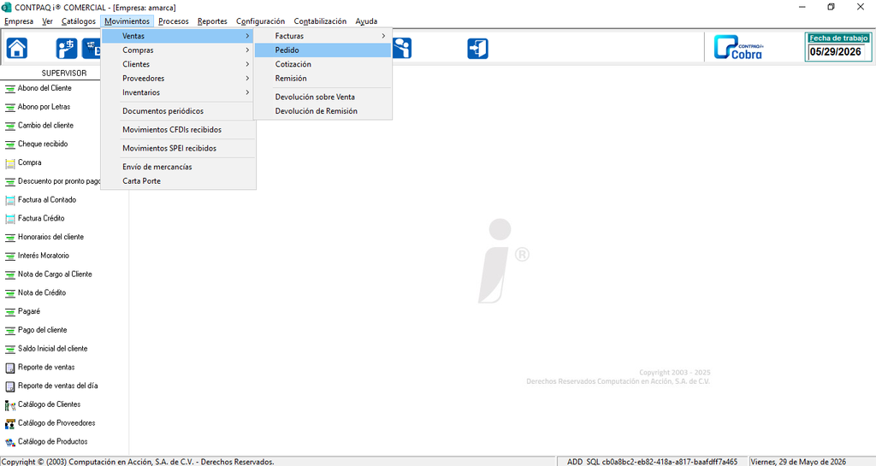Select Cotización from the Ventas submenu
The height and width of the screenshot is (466, 876).
coord(323,64)
